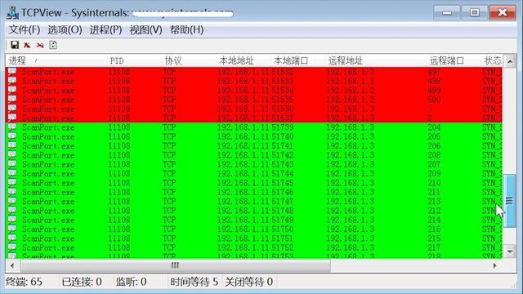The height and width of the screenshot is (294, 523).
Task: Click the second red-X close connection toolbar icon
Action: coord(40,45)
